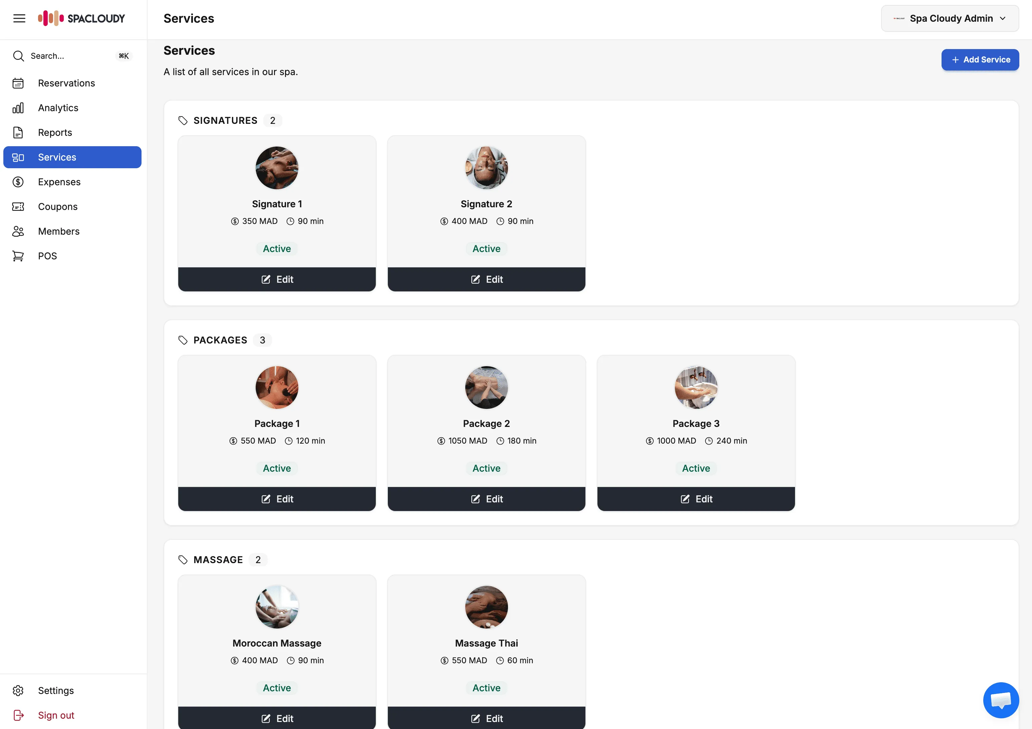1032x729 pixels.
Task: Toggle Active status on Massage Thai
Action: point(486,688)
